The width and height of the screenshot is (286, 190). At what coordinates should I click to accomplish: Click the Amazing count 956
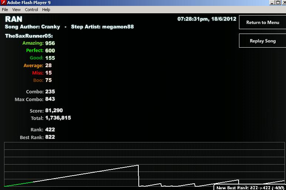click(x=50, y=43)
